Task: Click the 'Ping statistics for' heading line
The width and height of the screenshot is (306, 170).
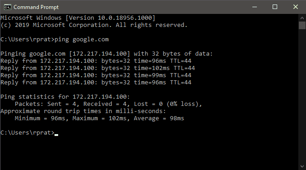Action: click(x=65, y=97)
